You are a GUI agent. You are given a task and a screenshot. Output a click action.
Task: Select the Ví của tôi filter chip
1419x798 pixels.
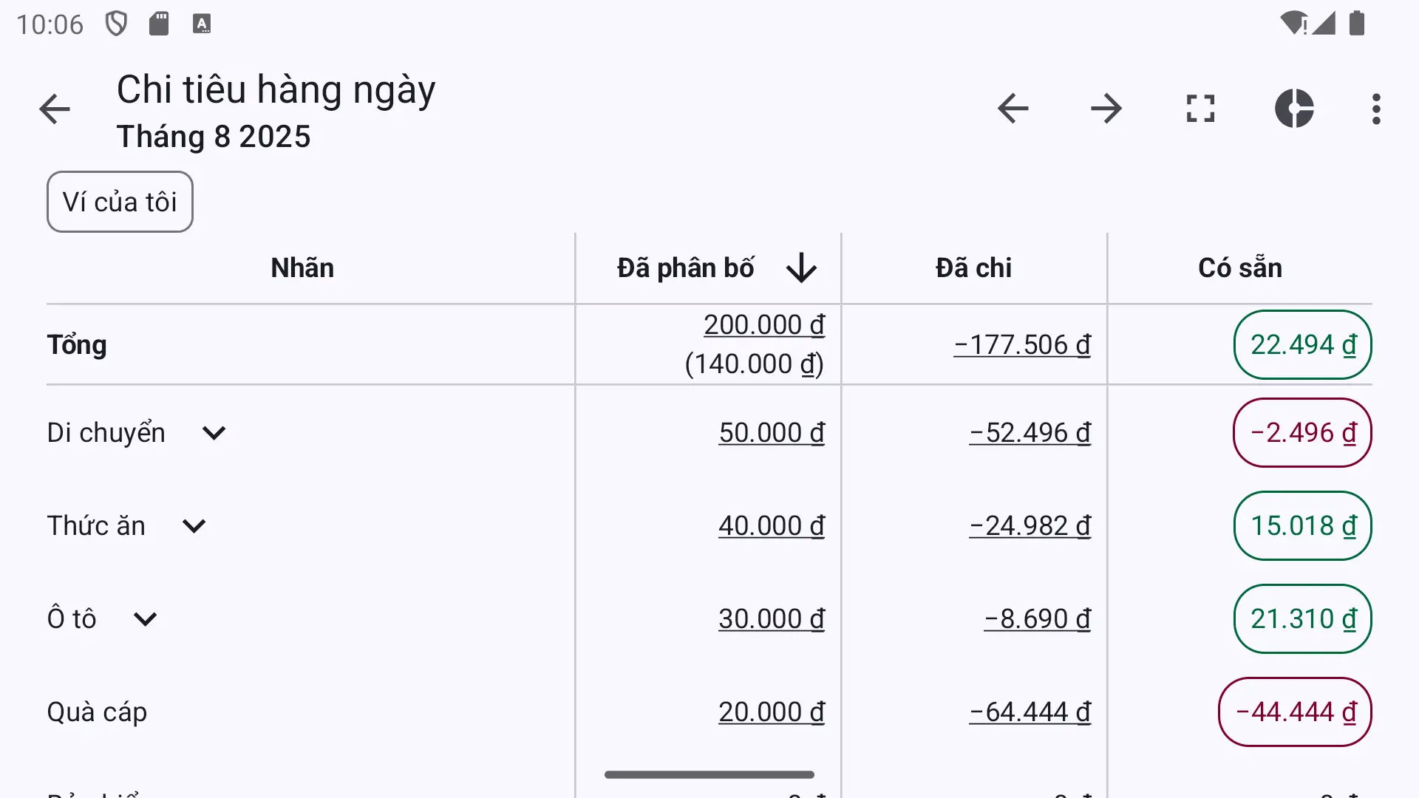(x=120, y=202)
